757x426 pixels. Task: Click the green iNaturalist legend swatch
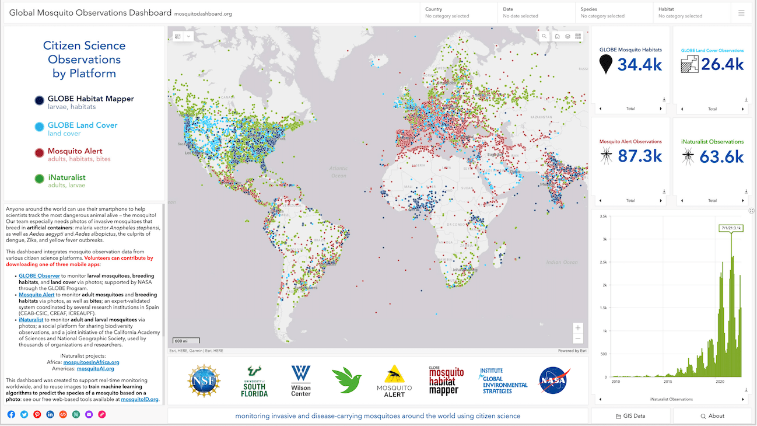coord(40,179)
